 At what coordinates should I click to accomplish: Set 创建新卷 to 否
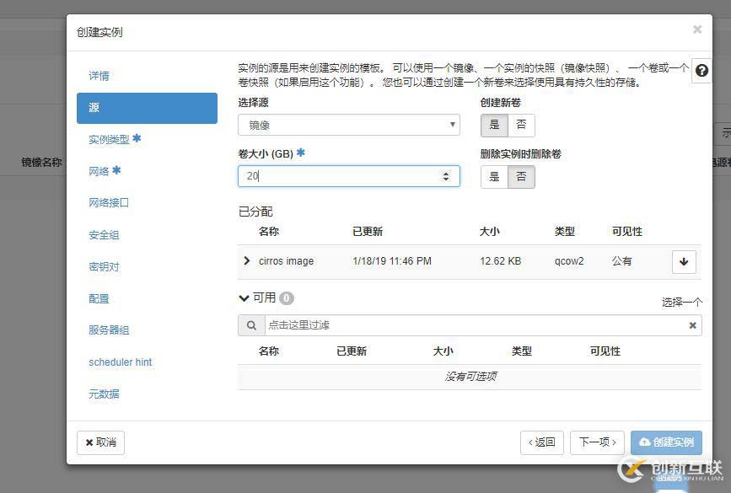(x=521, y=125)
